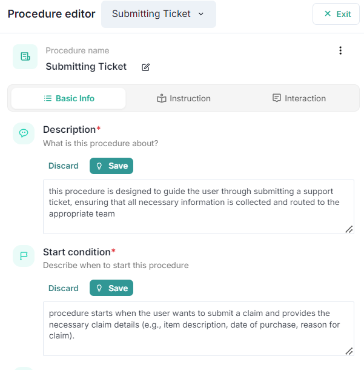
Task: Switch to the Basic Info tab
Action: (x=68, y=98)
